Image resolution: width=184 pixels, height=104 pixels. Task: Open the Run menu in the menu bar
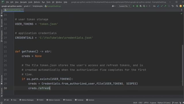(x=43, y=2)
